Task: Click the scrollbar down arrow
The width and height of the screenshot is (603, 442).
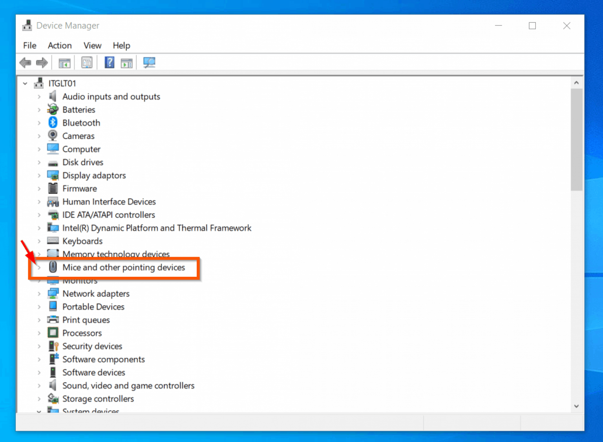Action: (576, 406)
